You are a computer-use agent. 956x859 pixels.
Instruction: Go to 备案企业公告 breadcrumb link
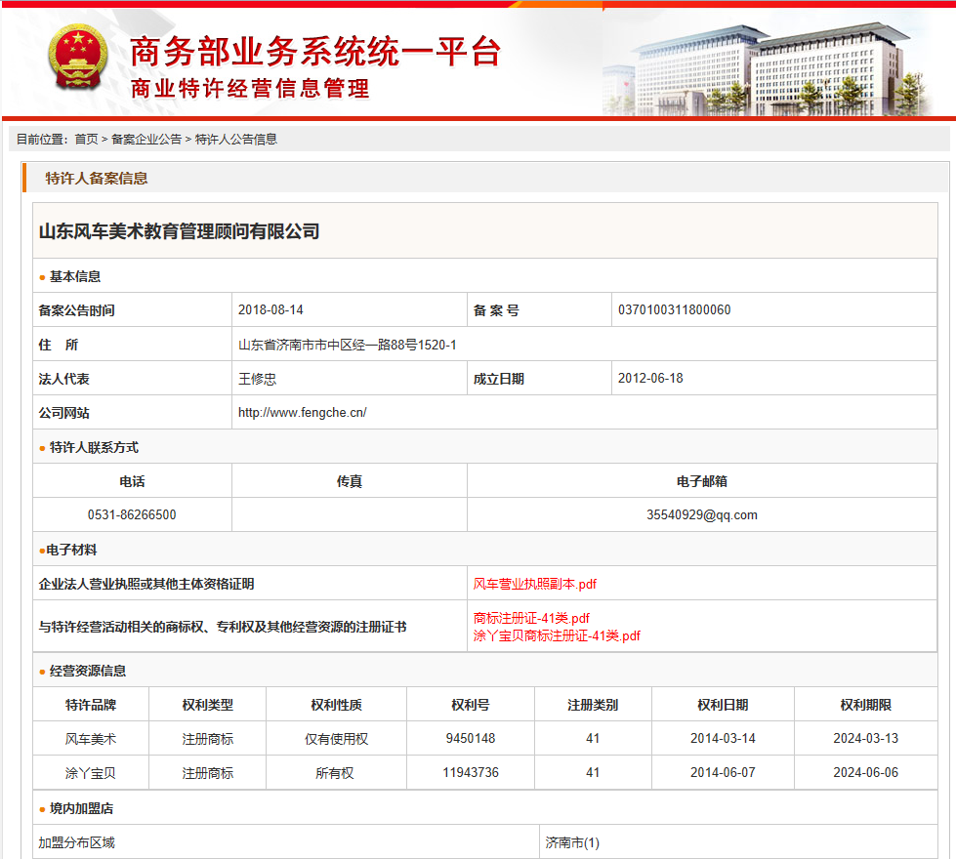146,139
